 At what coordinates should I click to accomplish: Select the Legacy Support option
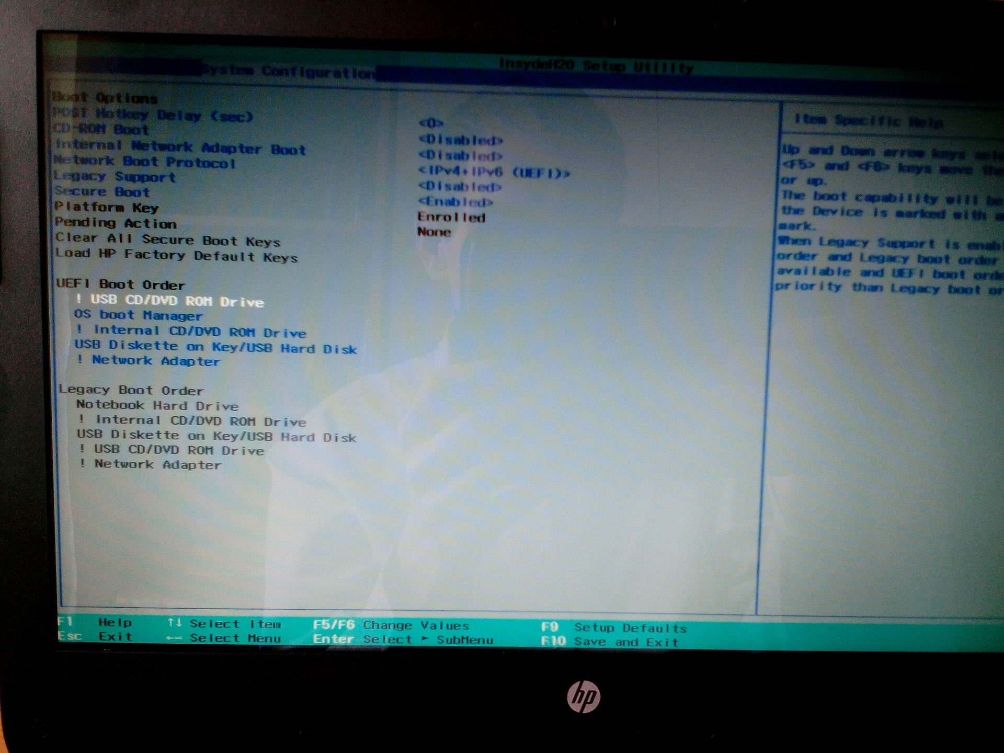115,177
